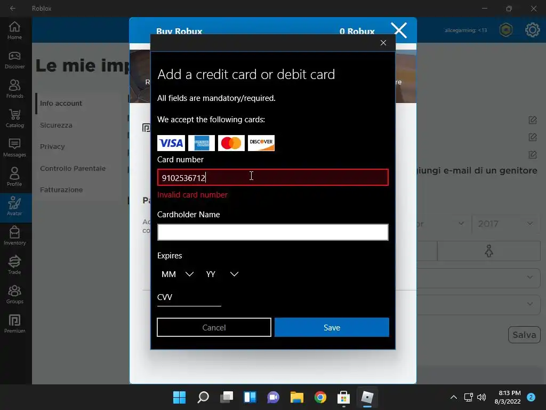Open Messages in sidebar
Image resolution: width=546 pixels, height=410 pixels.
(14, 148)
